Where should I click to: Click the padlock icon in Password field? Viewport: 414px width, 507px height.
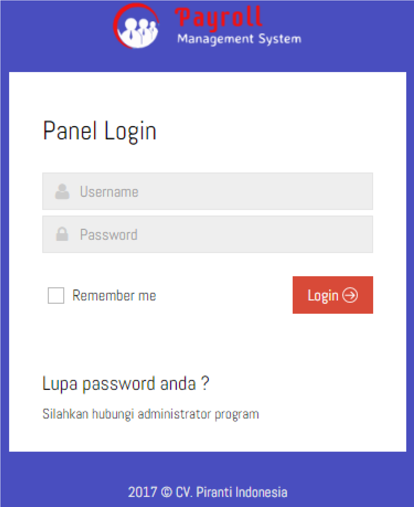click(x=63, y=234)
